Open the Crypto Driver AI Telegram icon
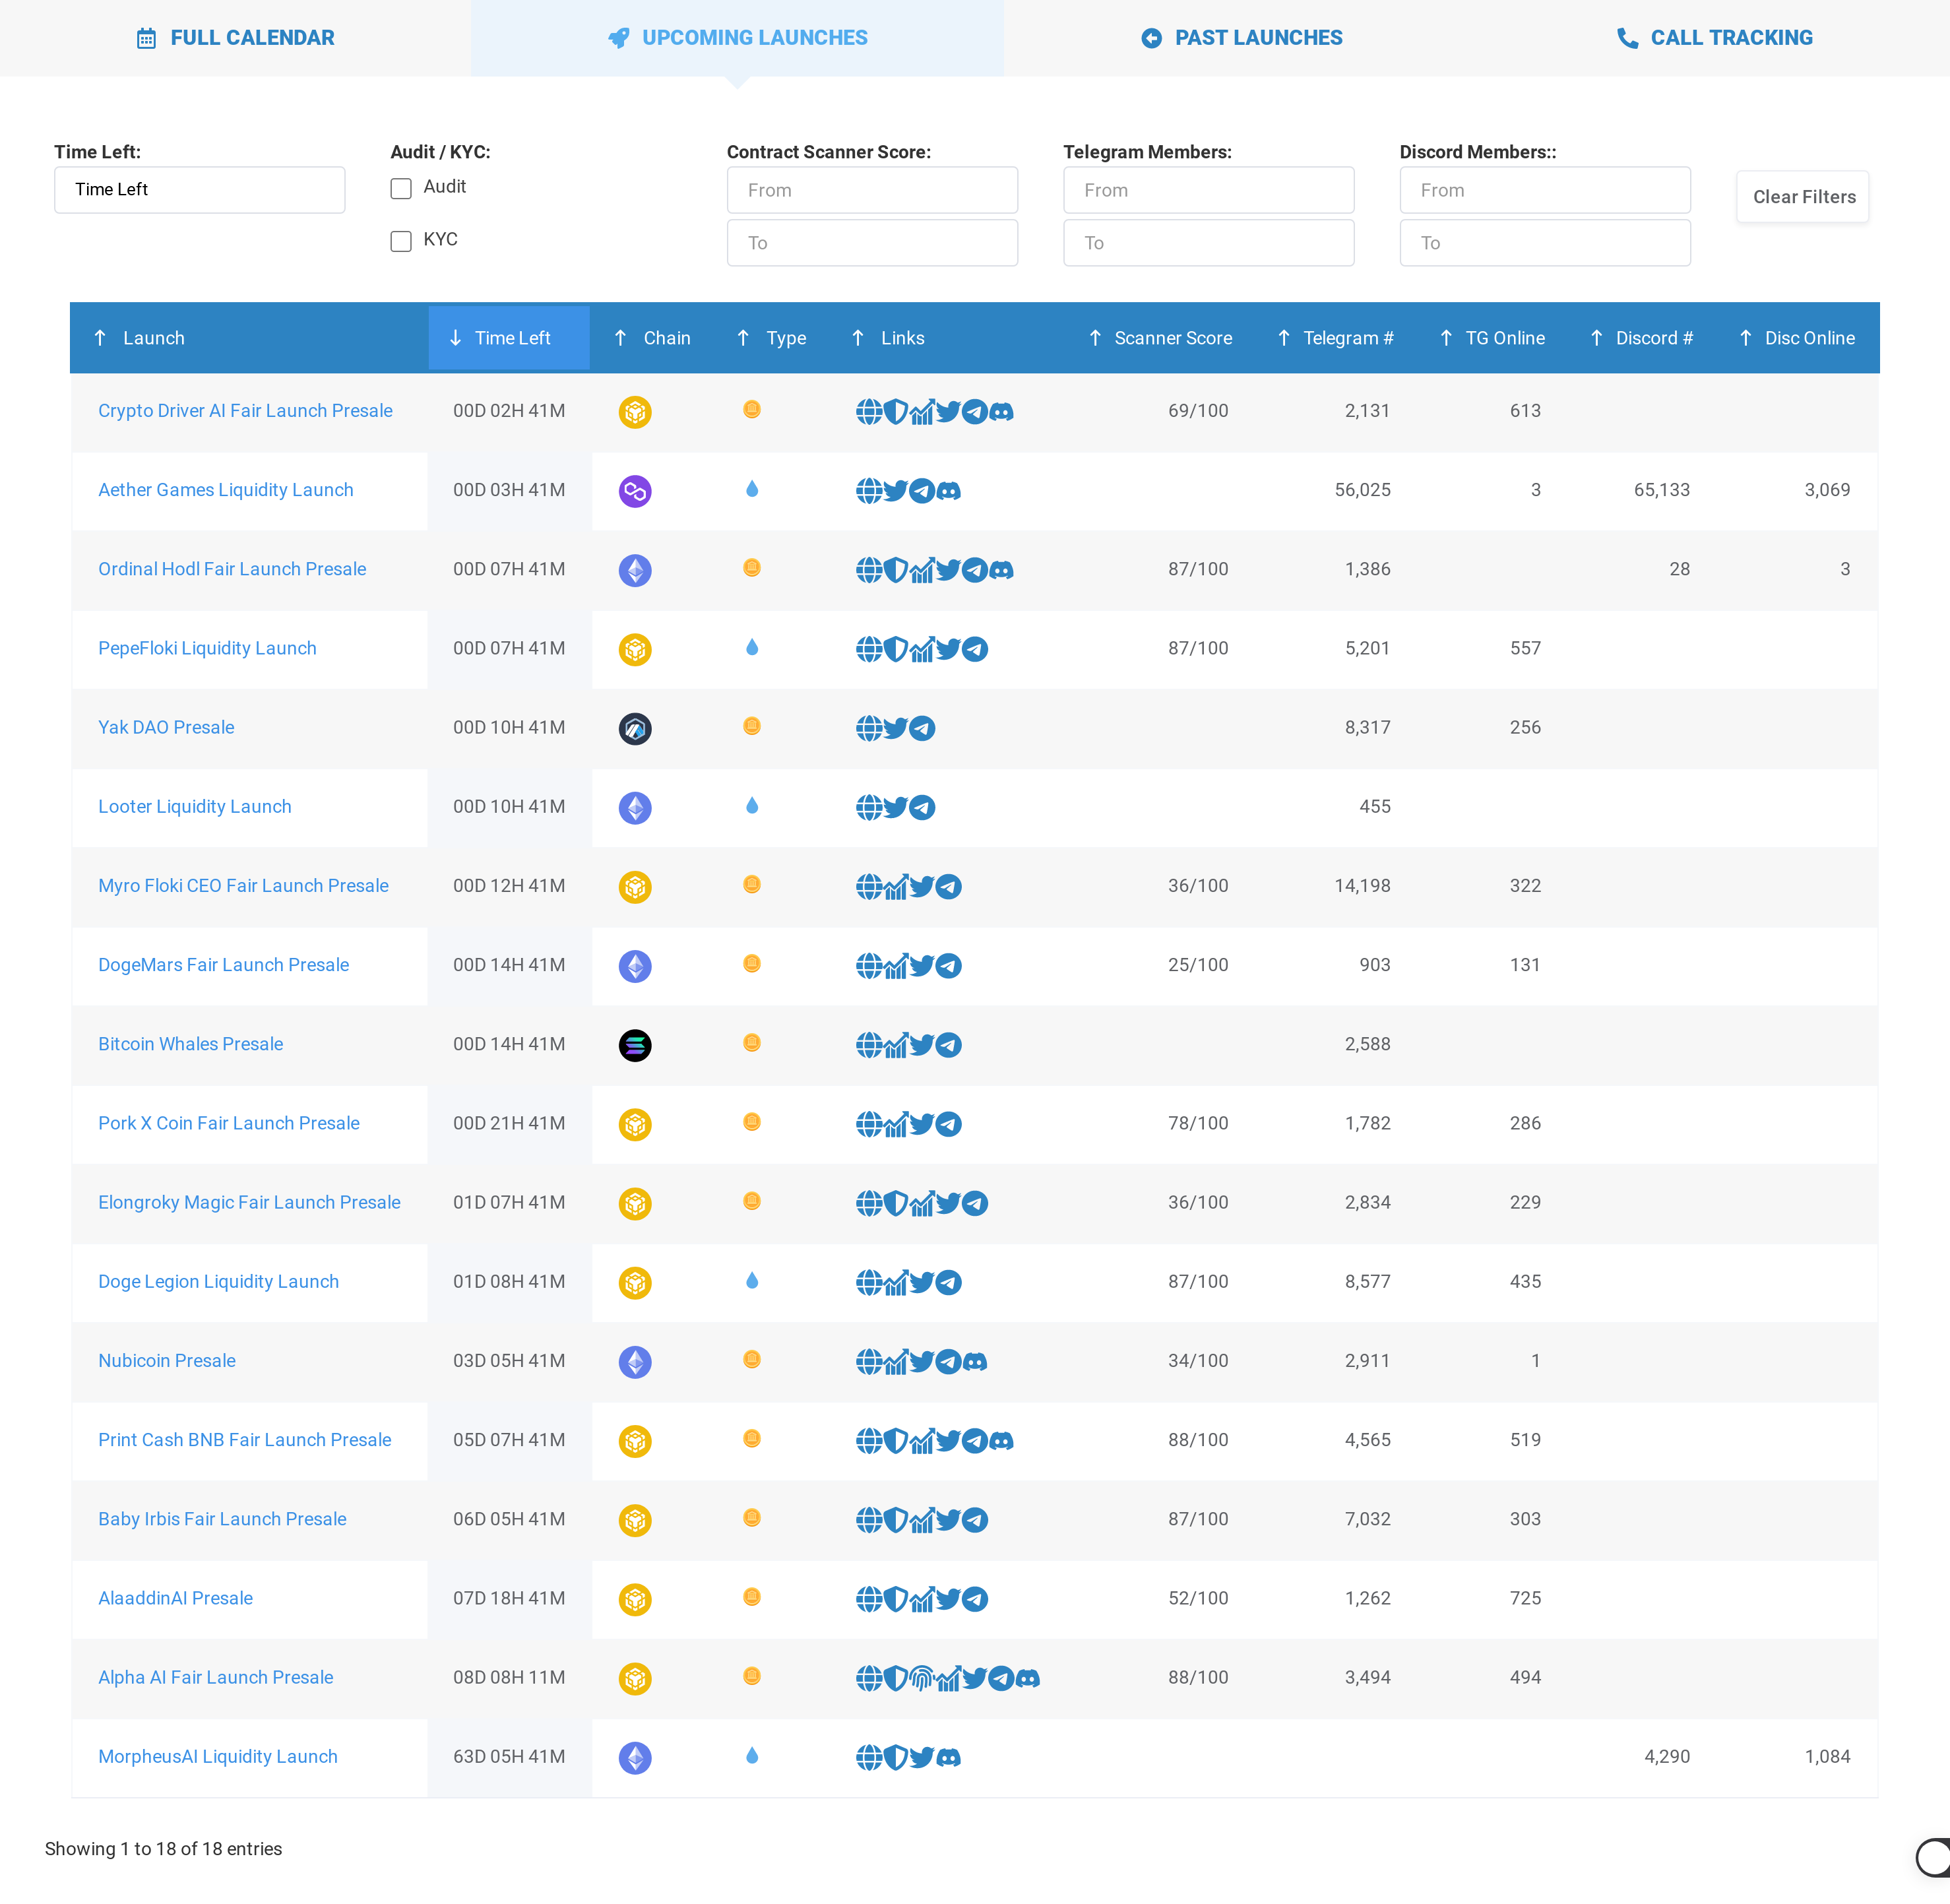The image size is (1950, 1904). pyautogui.click(x=975, y=412)
